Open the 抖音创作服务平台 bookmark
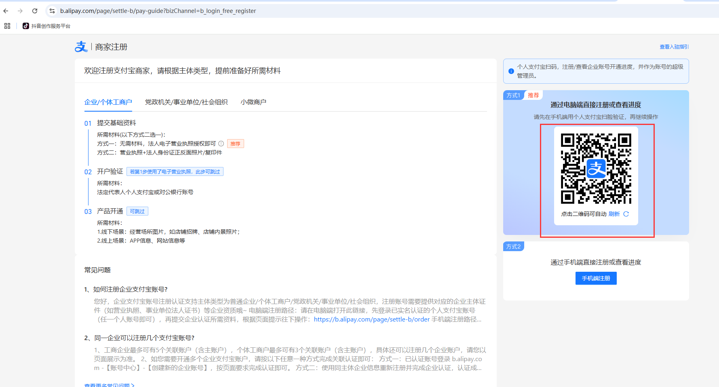This screenshot has height=387, width=719. click(46, 26)
